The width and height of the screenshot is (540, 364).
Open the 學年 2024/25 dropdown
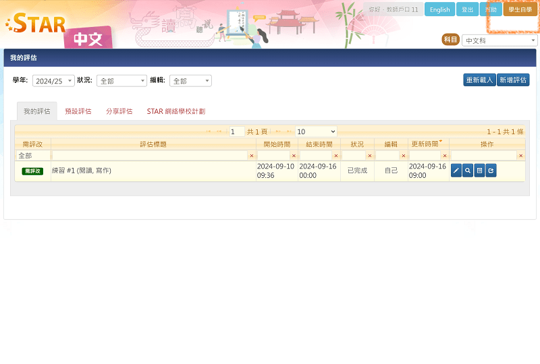53,81
